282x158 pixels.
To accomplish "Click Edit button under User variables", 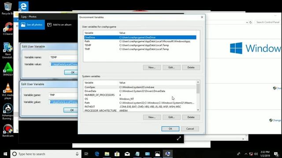I will [x=171, y=67].
